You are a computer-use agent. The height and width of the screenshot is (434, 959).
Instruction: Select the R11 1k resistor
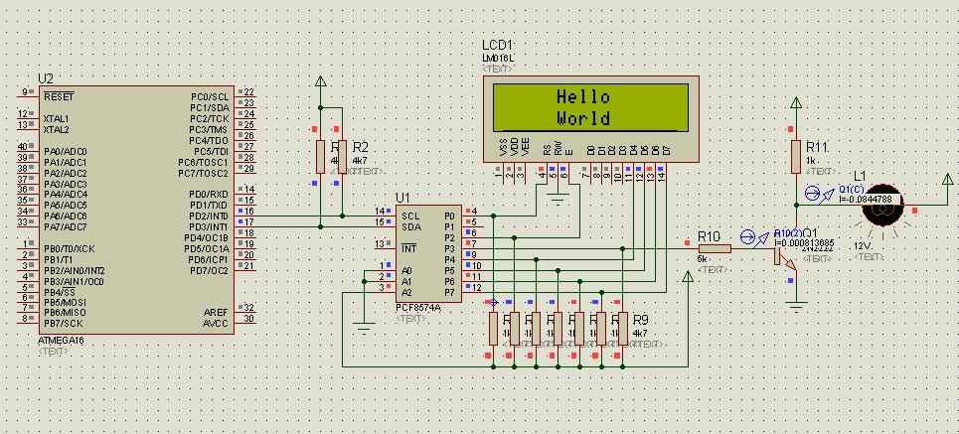(796, 157)
